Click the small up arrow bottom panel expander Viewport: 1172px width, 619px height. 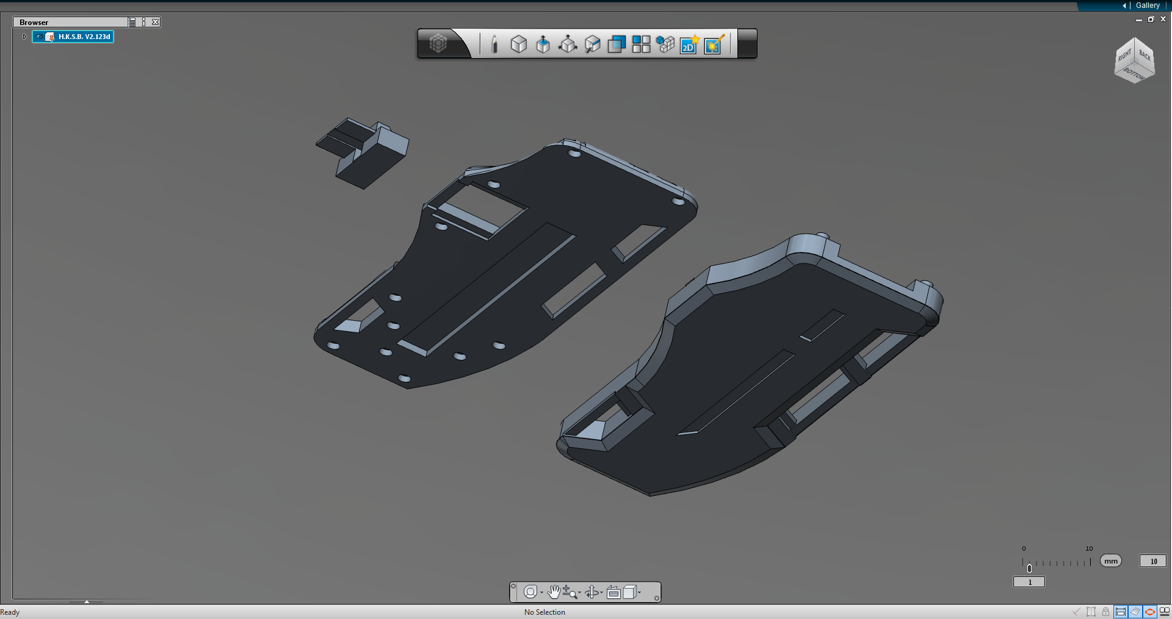(87, 602)
